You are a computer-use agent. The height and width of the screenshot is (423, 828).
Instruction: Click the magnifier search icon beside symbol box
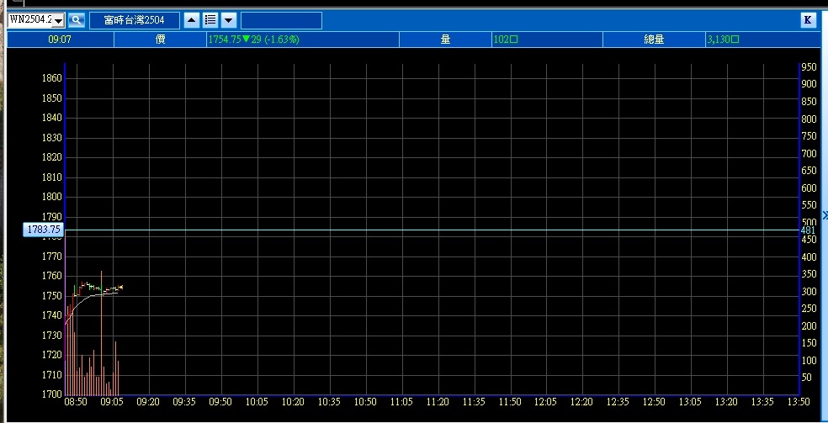pyautogui.click(x=76, y=20)
